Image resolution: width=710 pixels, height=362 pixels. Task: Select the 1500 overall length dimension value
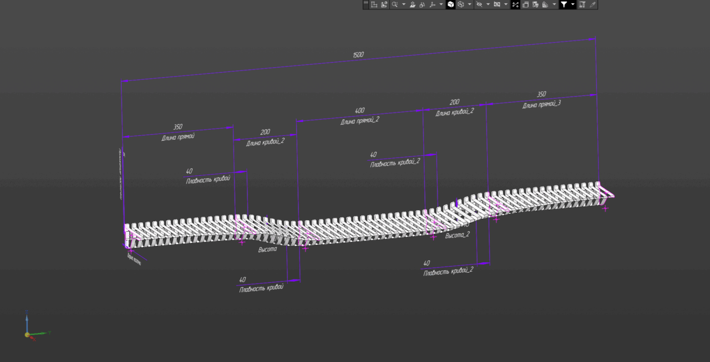358,55
